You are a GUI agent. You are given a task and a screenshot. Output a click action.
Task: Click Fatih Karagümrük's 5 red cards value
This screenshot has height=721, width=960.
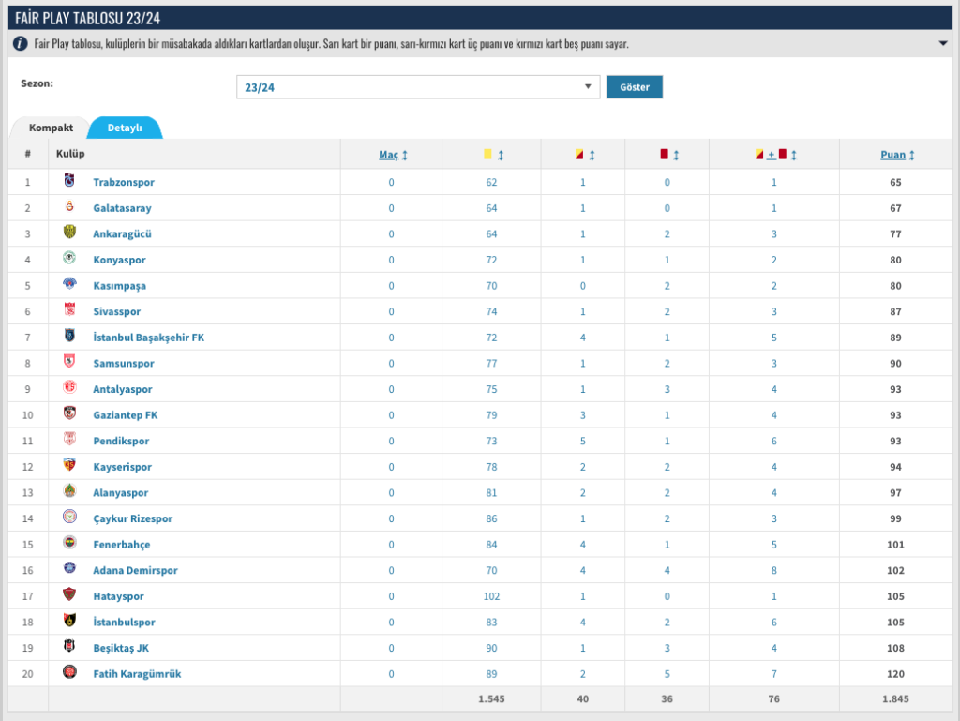click(667, 674)
